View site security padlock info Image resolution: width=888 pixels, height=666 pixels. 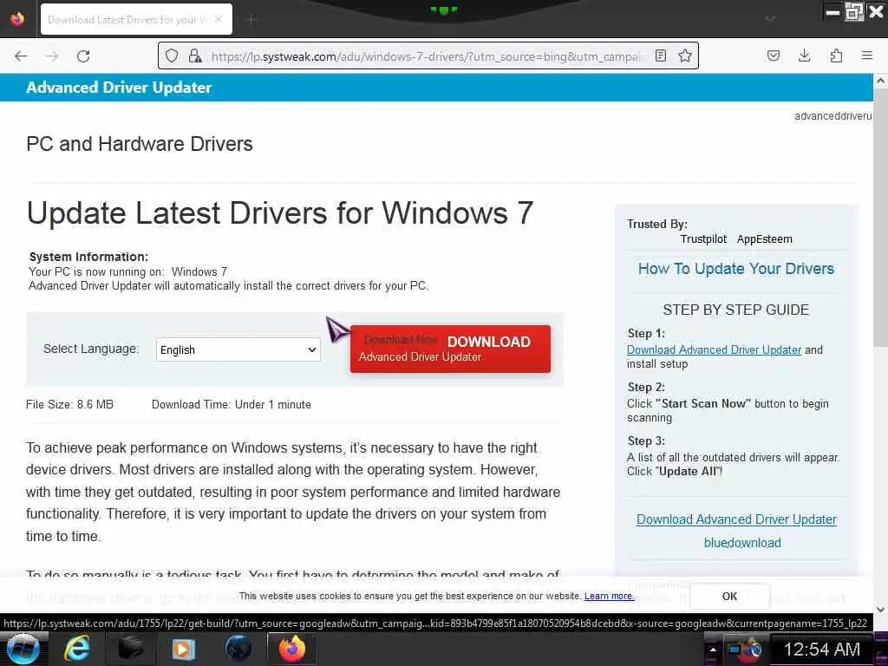click(195, 55)
